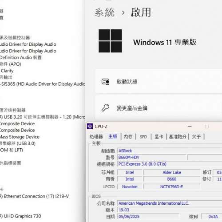
Task: Click the B660 southbridge value
Action: coord(172,179)
